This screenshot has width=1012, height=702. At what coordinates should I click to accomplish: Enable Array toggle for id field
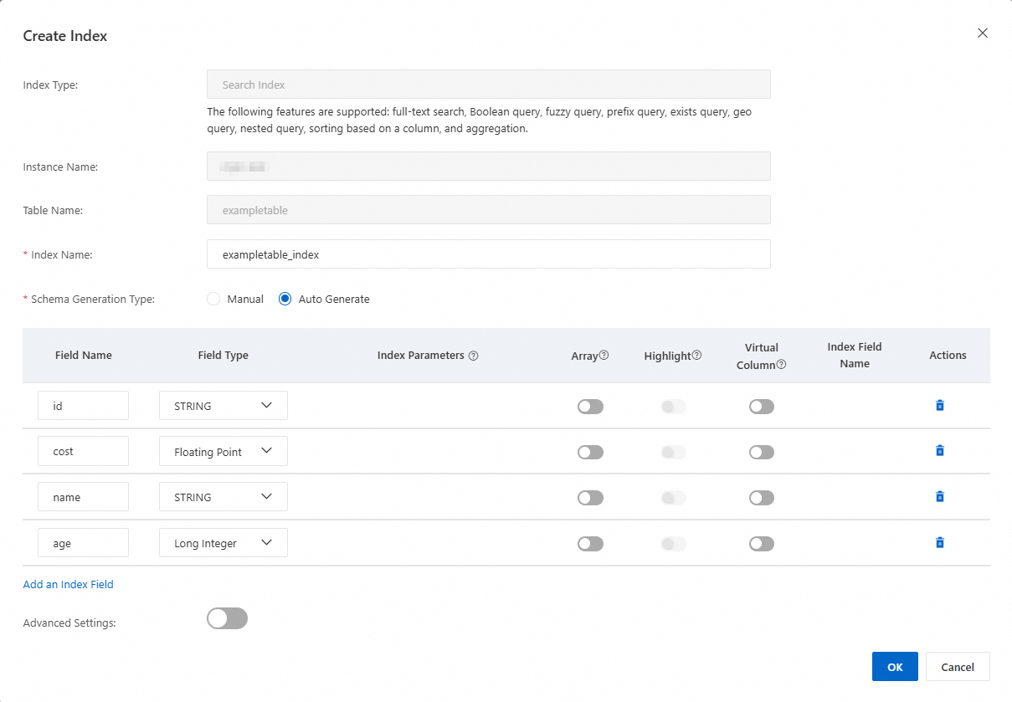[590, 407]
